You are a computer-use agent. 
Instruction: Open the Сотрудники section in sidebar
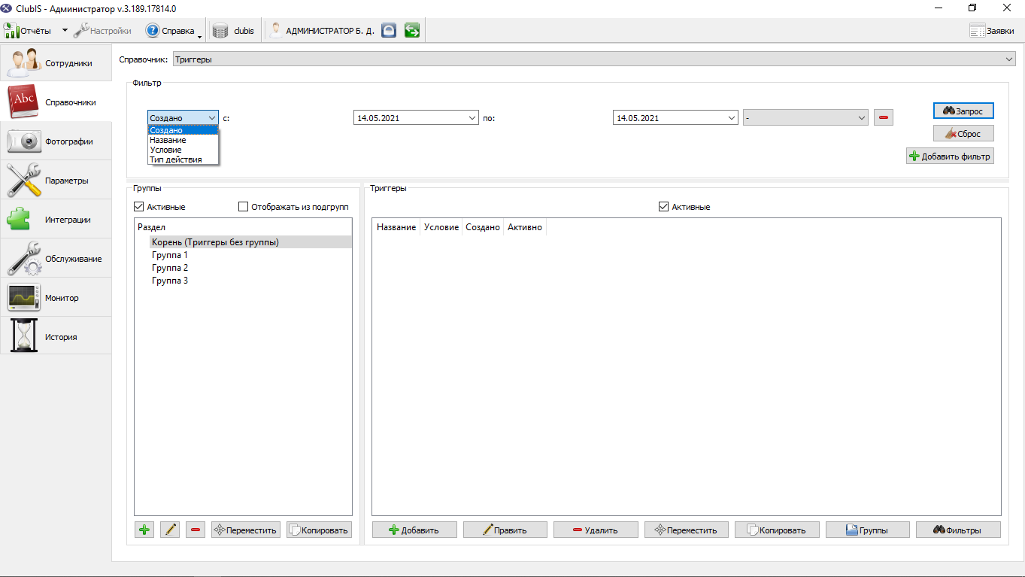click(56, 63)
